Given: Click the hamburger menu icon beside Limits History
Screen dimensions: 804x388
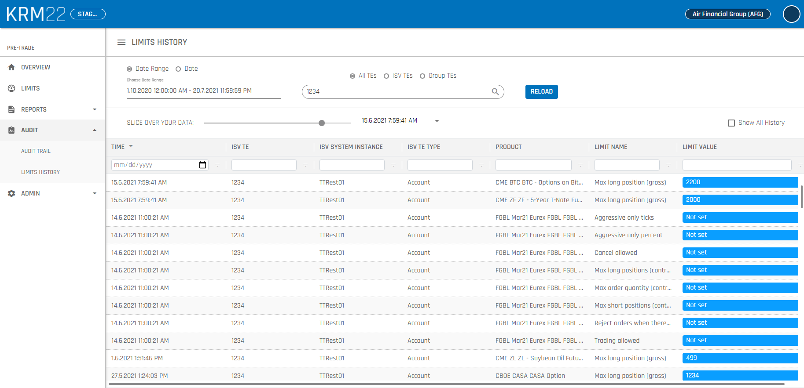Looking at the screenshot, I should tap(121, 42).
